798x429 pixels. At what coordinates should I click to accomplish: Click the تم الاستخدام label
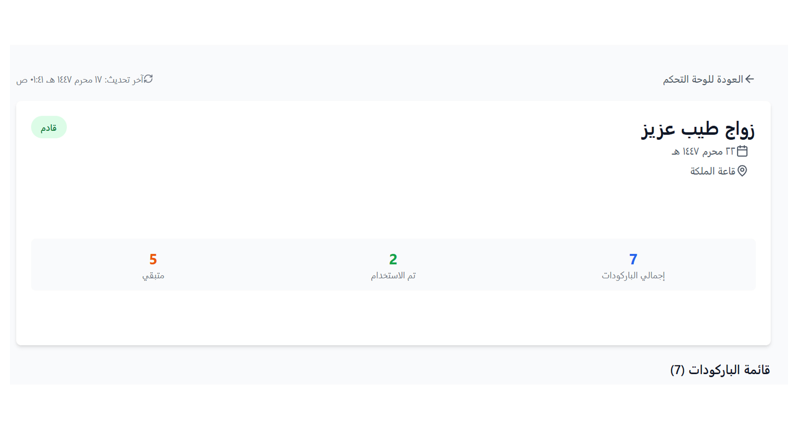coord(393,276)
